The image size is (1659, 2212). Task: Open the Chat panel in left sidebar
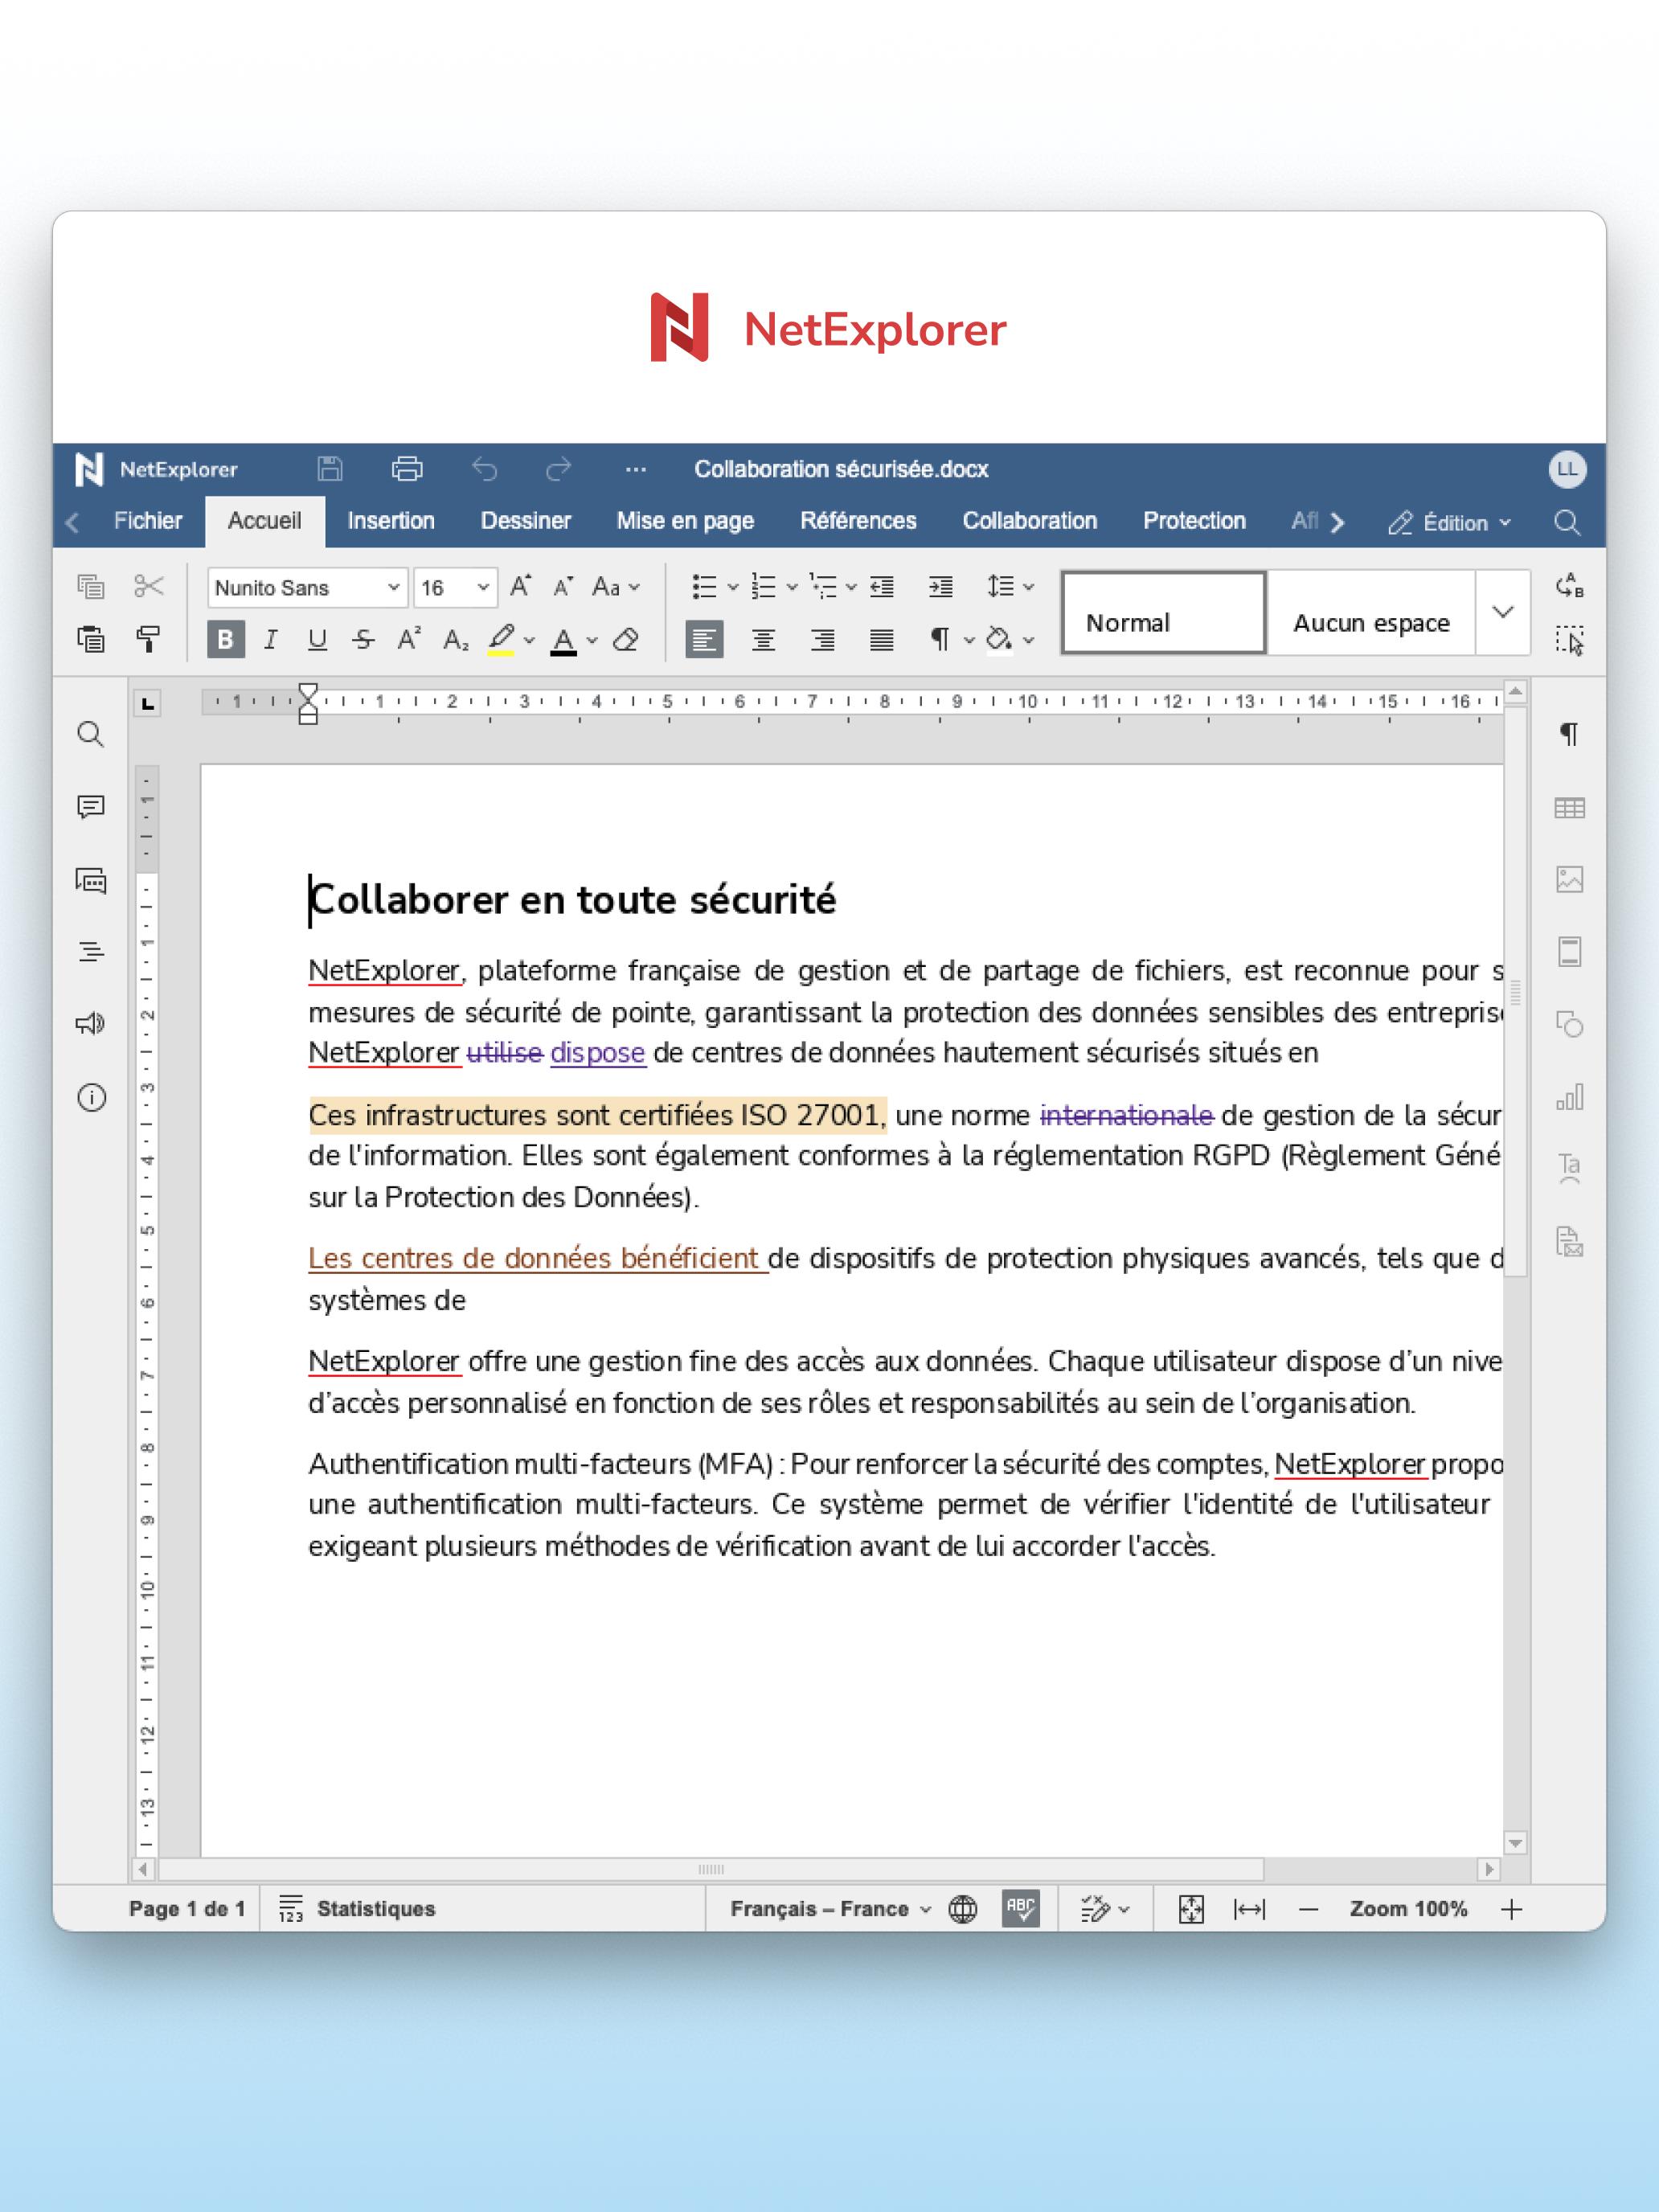point(91,880)
